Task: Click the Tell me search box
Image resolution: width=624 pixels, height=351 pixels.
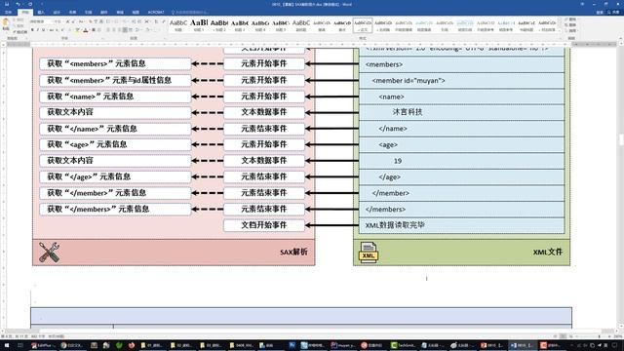Action: pos(190,13)
